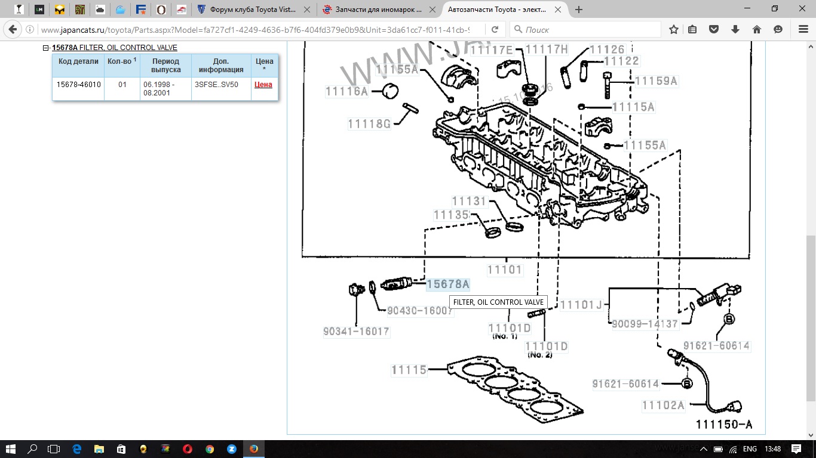Show hidden system tray icons chevron
This screenshot has height=458, width=816.
point(703,449)
